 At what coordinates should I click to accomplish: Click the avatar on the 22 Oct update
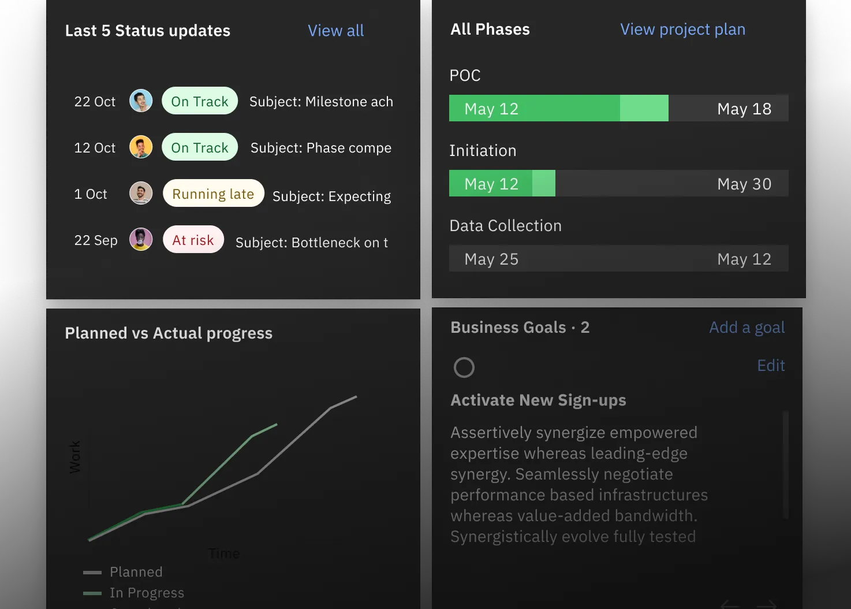[x=141, y=101]
